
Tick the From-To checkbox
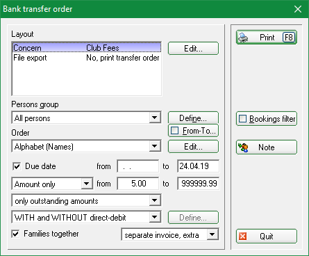point(174,131)
